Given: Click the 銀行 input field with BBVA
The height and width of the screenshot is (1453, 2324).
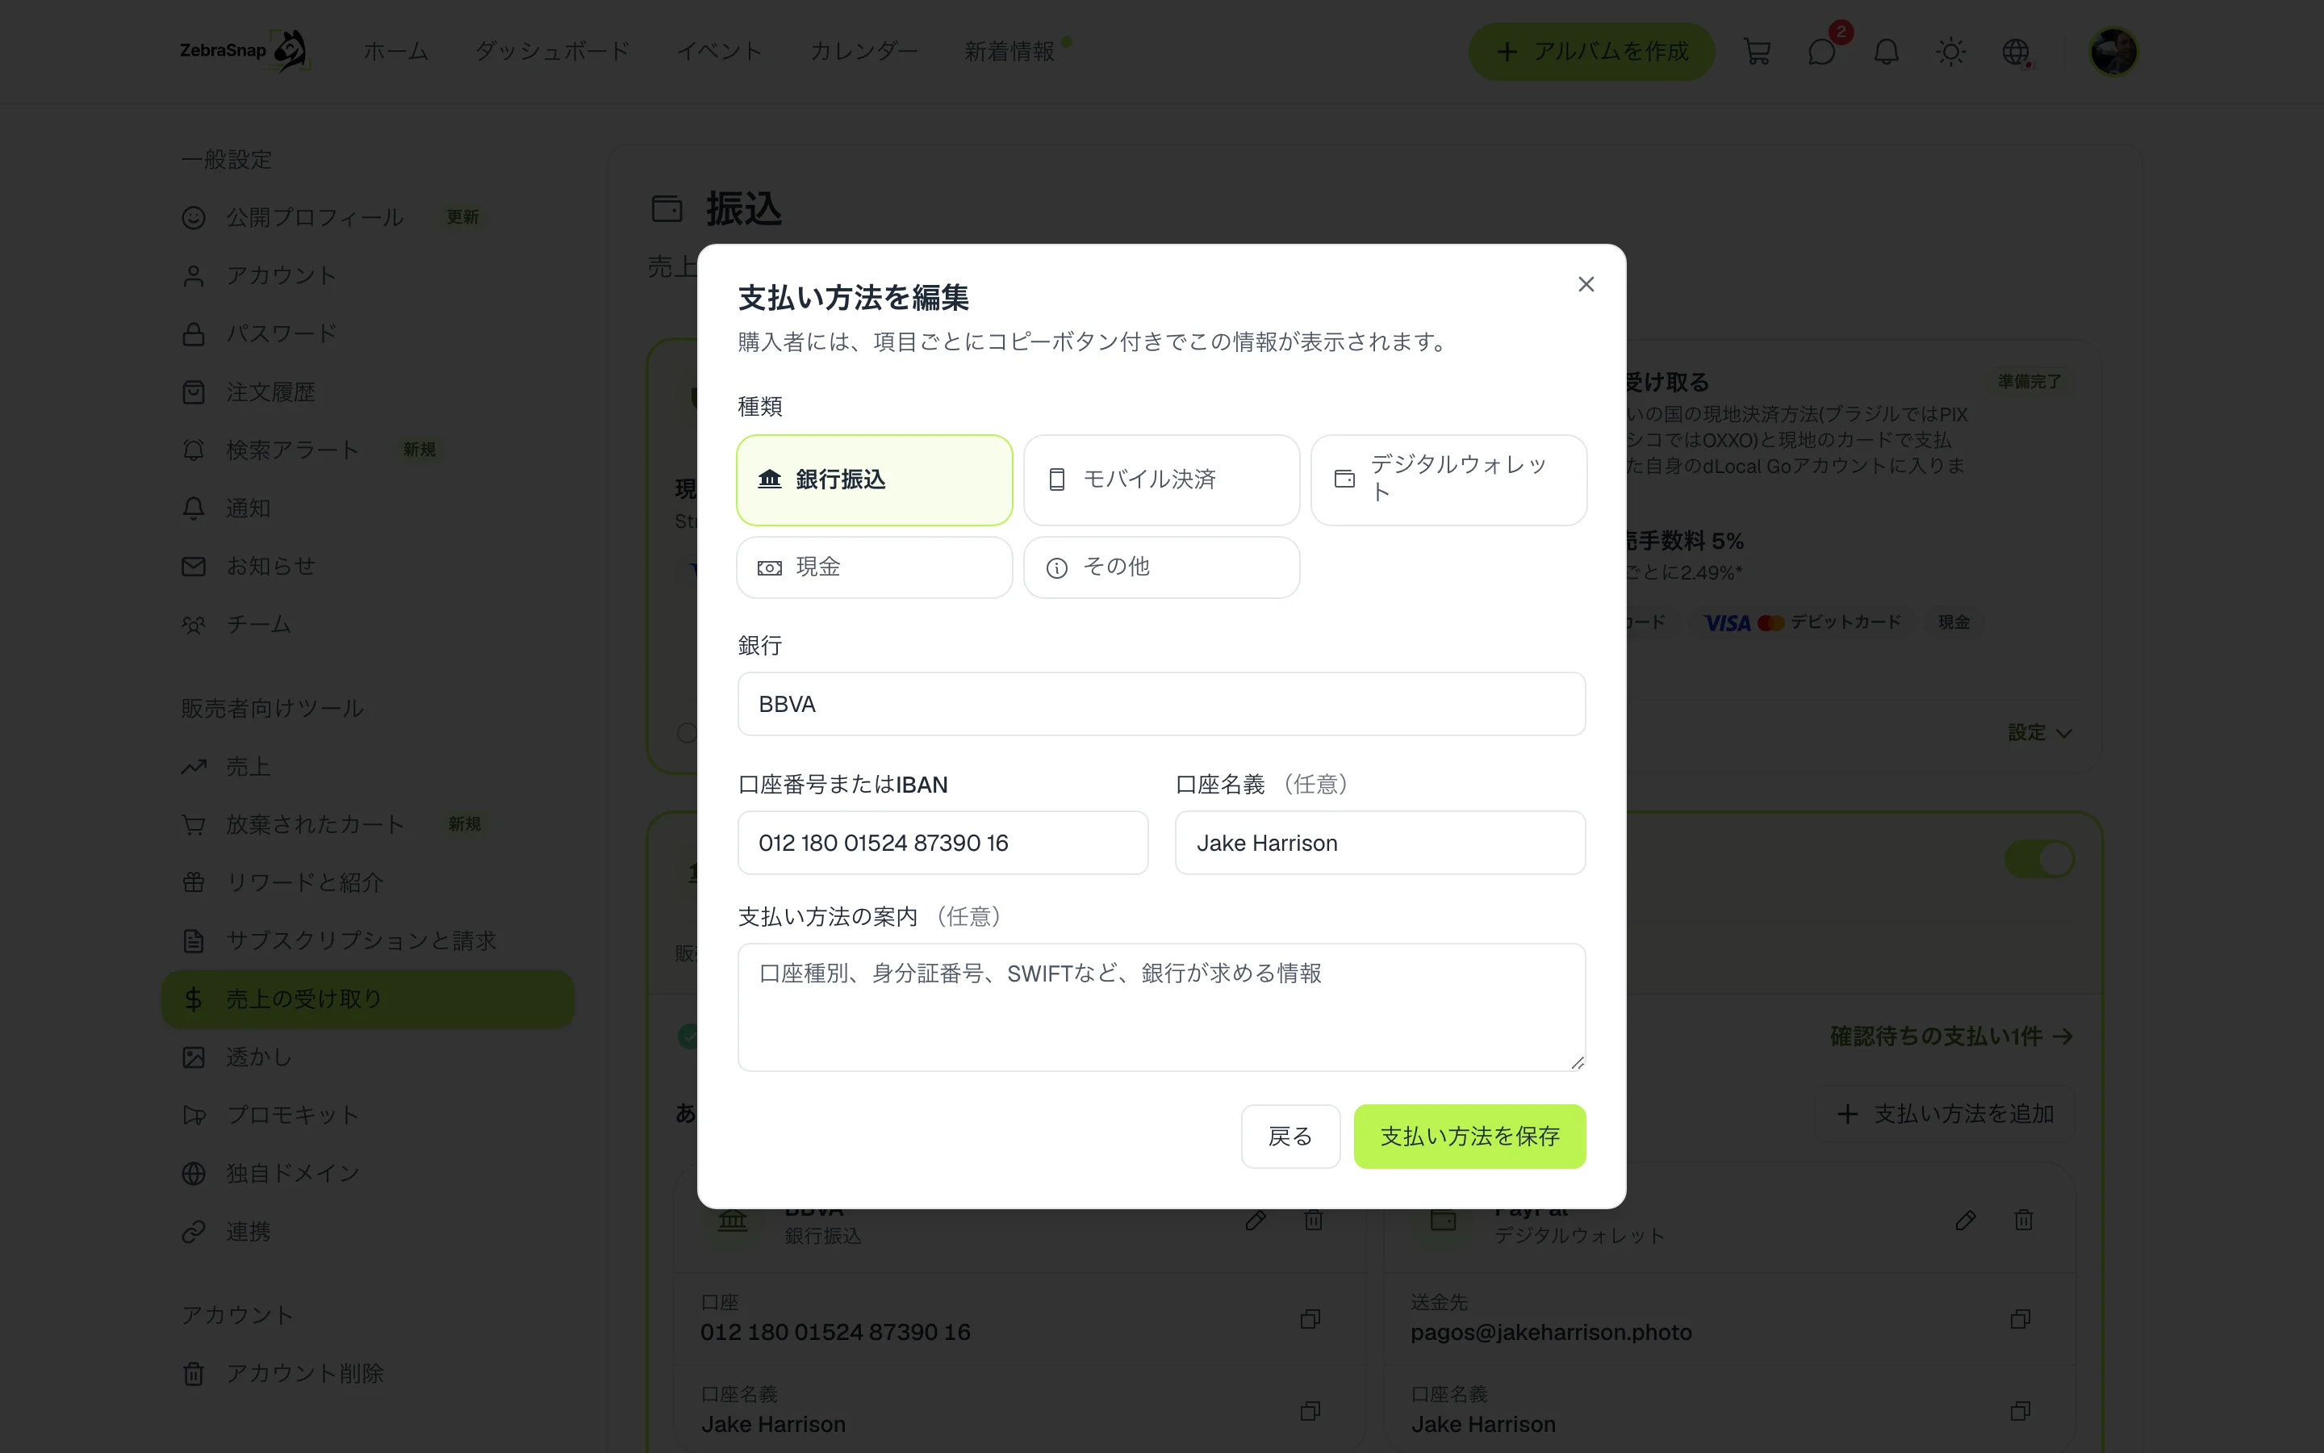Looking at the screenshot, I should (x=1161, y=705).
